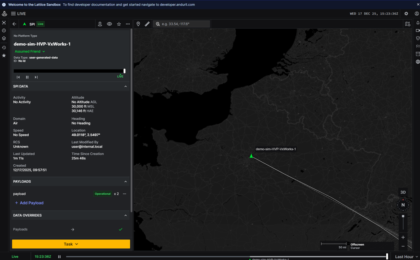Open the map layers icon at top right
Screen dimensions: 420x260
[x=407, y=24]
